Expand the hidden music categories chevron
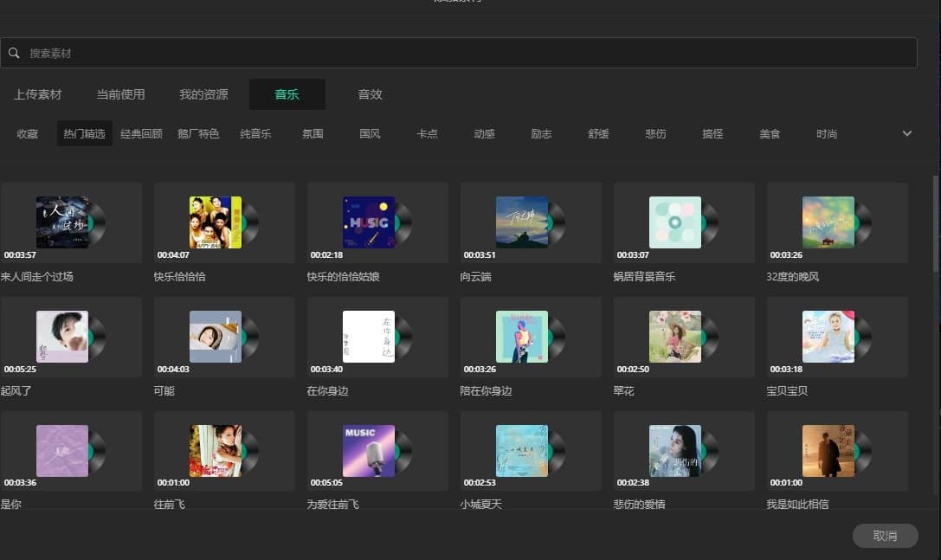Viewport: 941px width, 560px height. click(906, 133)
